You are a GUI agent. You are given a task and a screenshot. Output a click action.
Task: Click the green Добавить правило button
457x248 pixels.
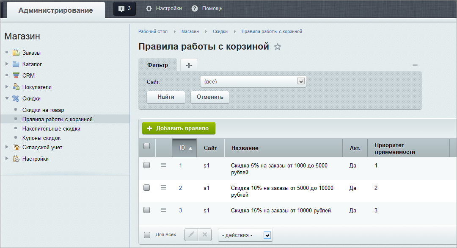[x=179, y=128]
